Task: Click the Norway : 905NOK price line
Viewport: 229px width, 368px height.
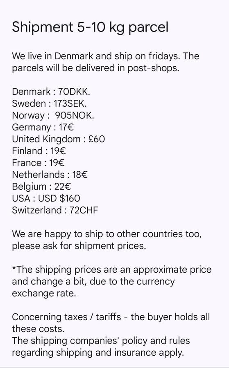Action: [53, 115]
